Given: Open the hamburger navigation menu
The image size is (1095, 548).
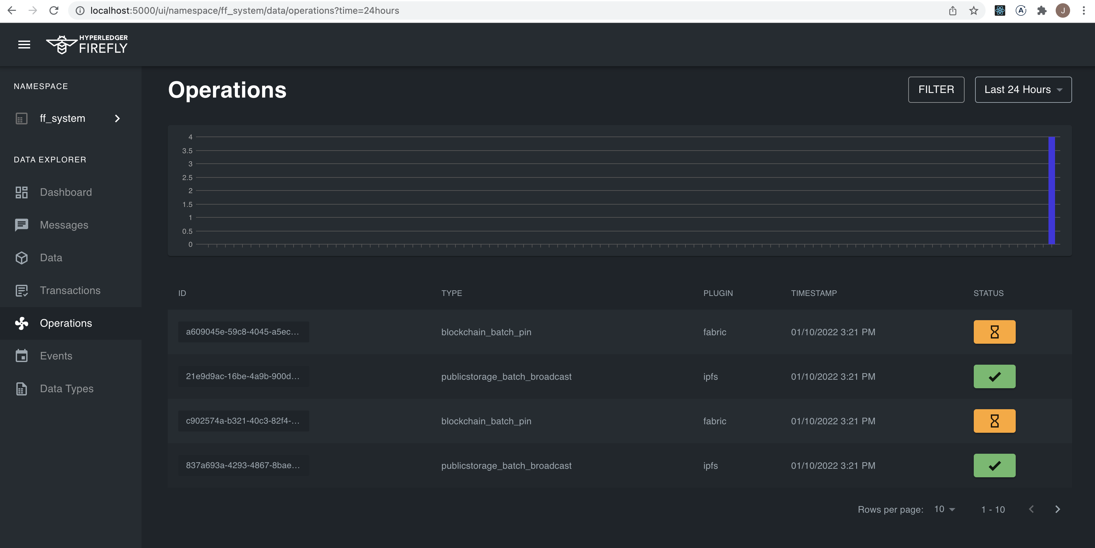Looking at the screenshot, I should coord(24,44).
